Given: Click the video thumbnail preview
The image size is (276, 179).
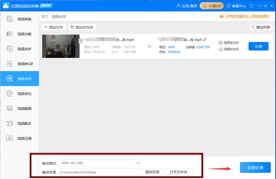Looking at the screenshot, I should tap(61, 46).
